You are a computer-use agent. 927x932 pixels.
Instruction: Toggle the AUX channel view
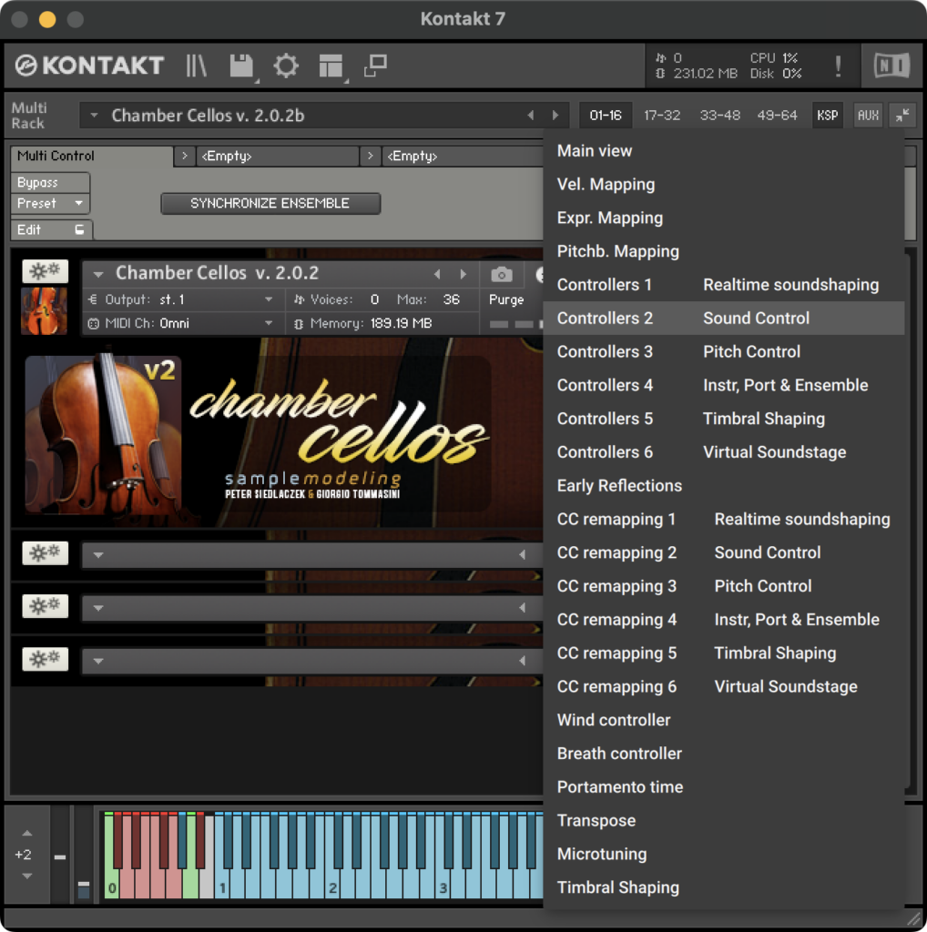pos(868,116)
